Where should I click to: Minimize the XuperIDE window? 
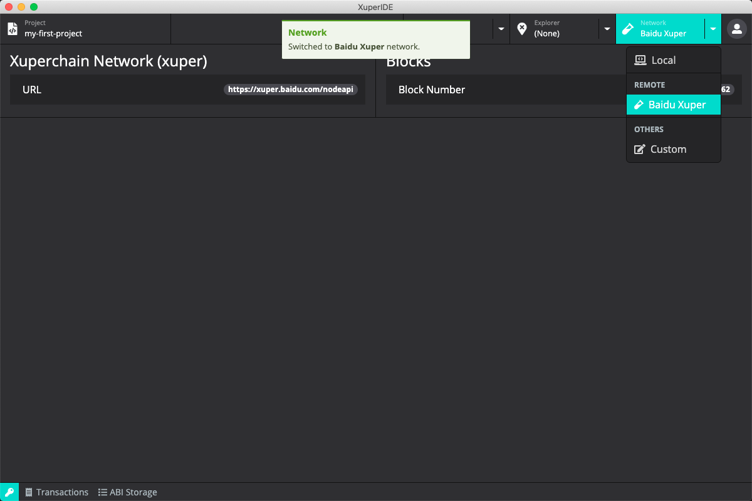(x=21, y=7)
